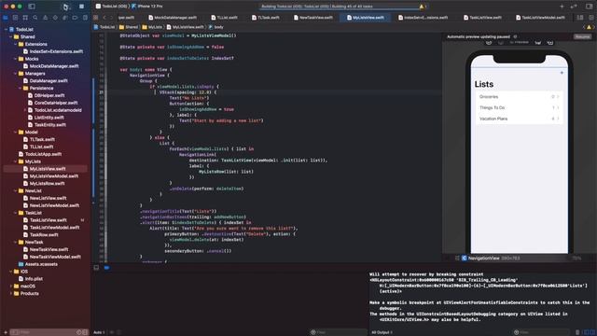The height and width of the screenshot is (336, 597).
Task: Open the Source Control navigator icon
Action: point(15,18)
